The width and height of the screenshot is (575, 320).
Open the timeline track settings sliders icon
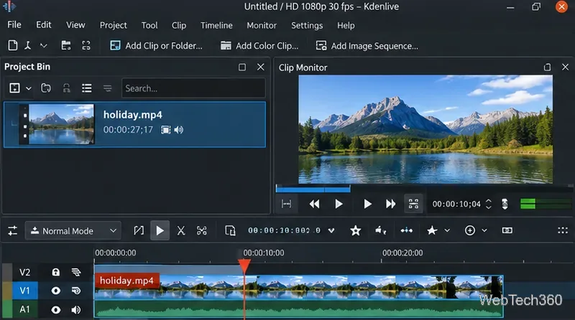click(x=12, y=230)
